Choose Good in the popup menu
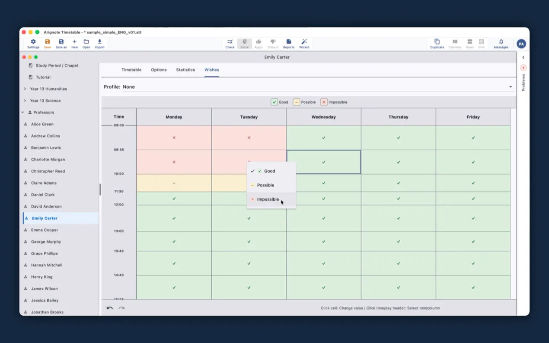The image size is (549, 343). point(271,171)
